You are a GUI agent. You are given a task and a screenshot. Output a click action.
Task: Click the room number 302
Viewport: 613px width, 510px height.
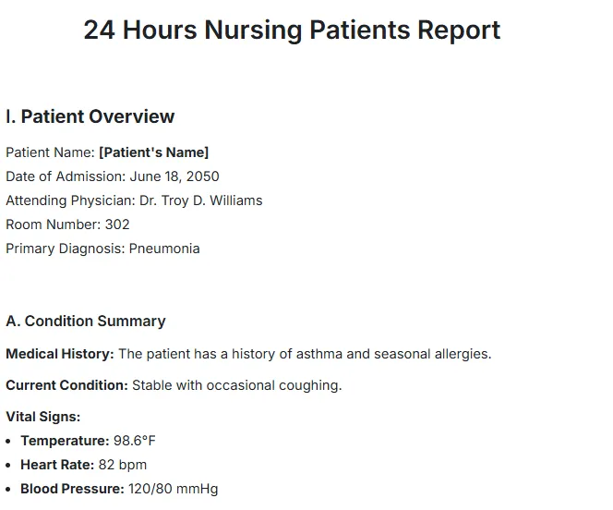(x=117, y=225)
